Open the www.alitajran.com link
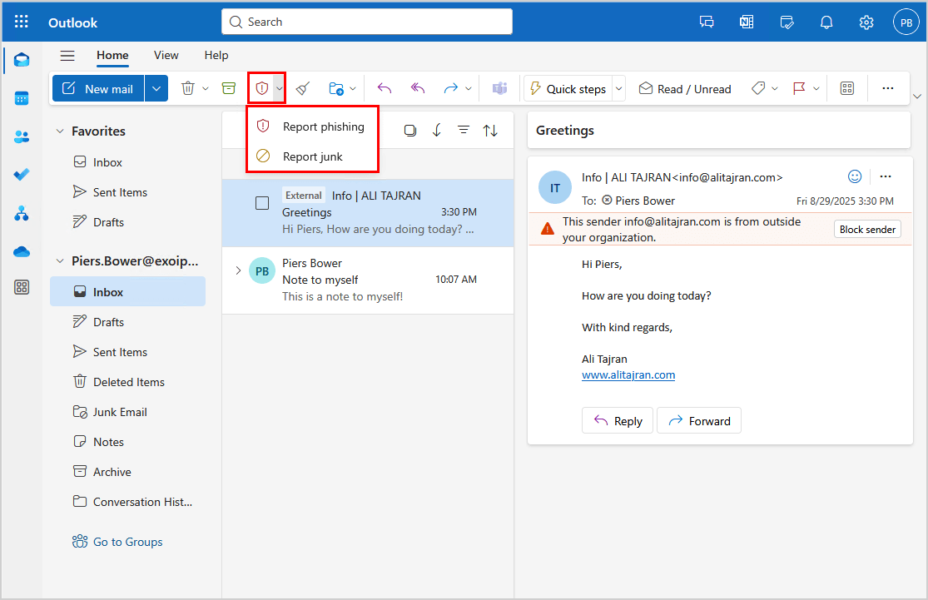The width and height of the screenshot is (928, 600). coord(628,374)
